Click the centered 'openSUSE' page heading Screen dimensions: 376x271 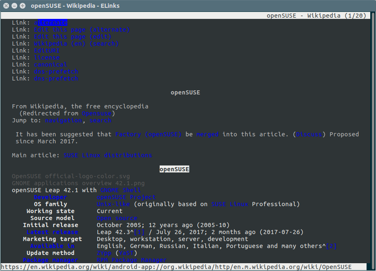pos(186,92)
